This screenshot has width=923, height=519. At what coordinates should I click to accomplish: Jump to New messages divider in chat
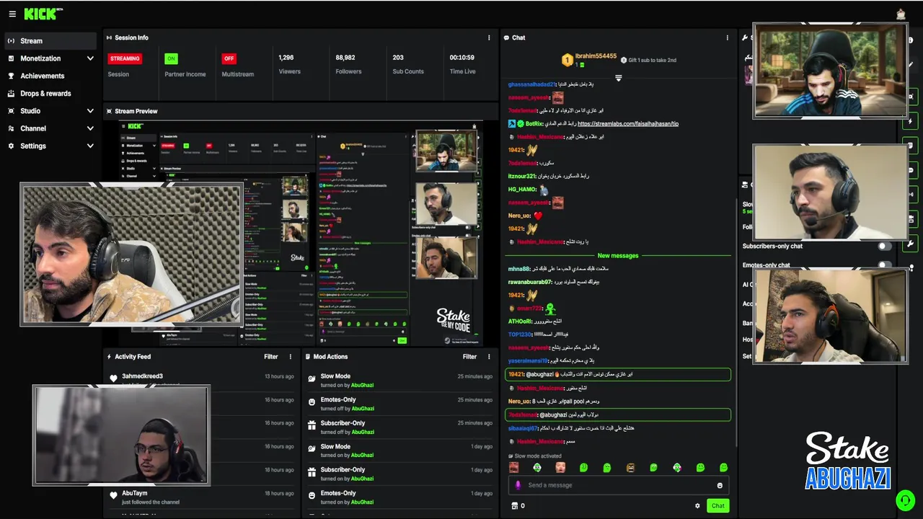tap(618, 255)
